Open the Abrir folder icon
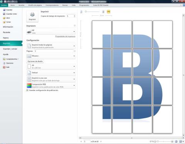The image size is (185, 144). coord(4,18)
